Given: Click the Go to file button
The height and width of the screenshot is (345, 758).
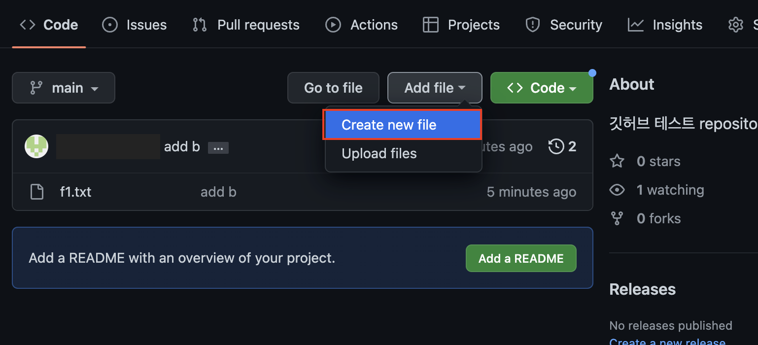Looking at the screenshot, I should (333, 88).
